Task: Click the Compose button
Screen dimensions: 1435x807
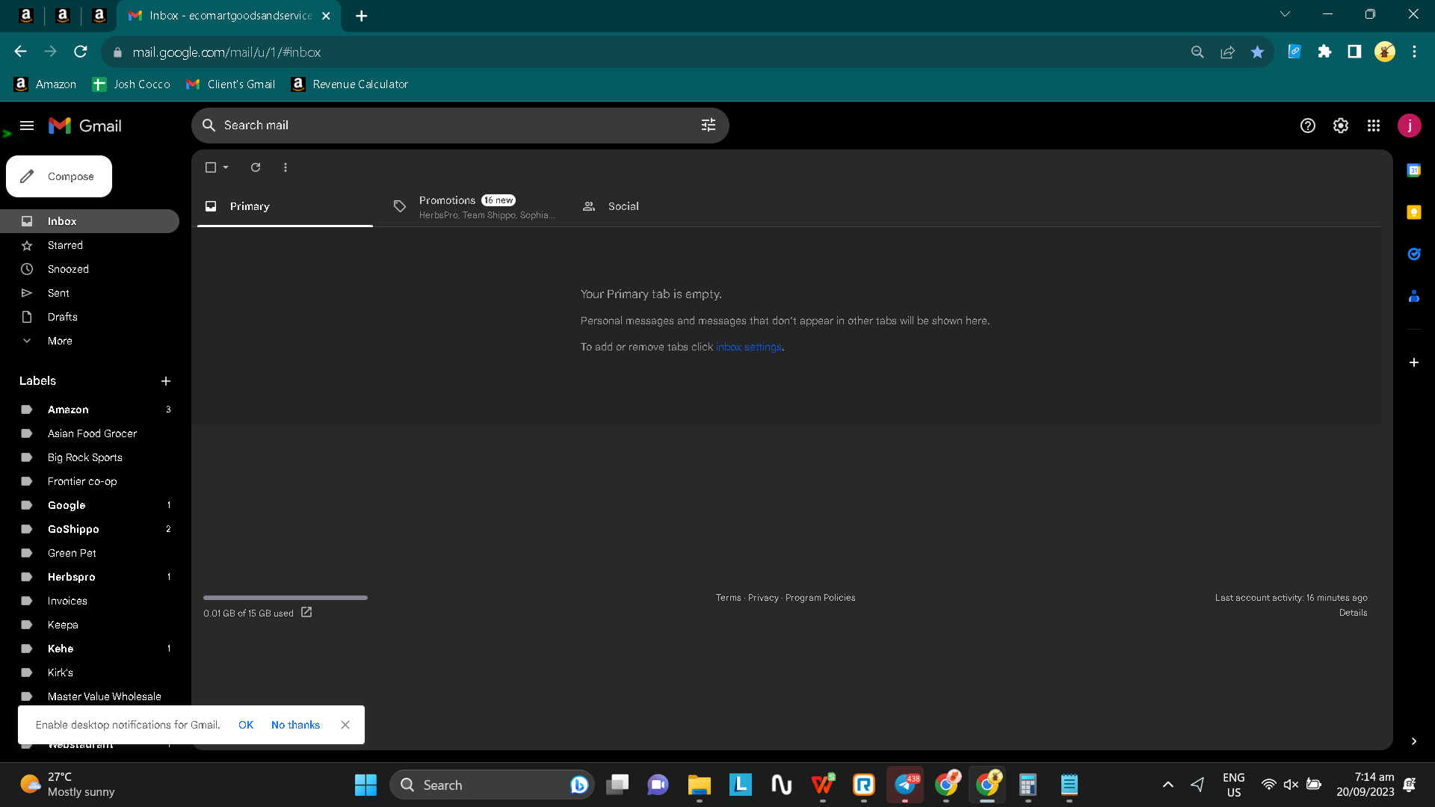Action: [x=59, y=176]
